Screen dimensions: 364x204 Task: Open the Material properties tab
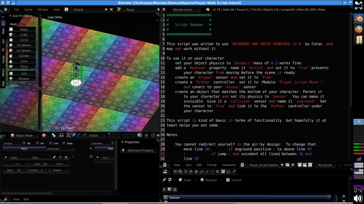pyautogui.click(x=218, y=172)
